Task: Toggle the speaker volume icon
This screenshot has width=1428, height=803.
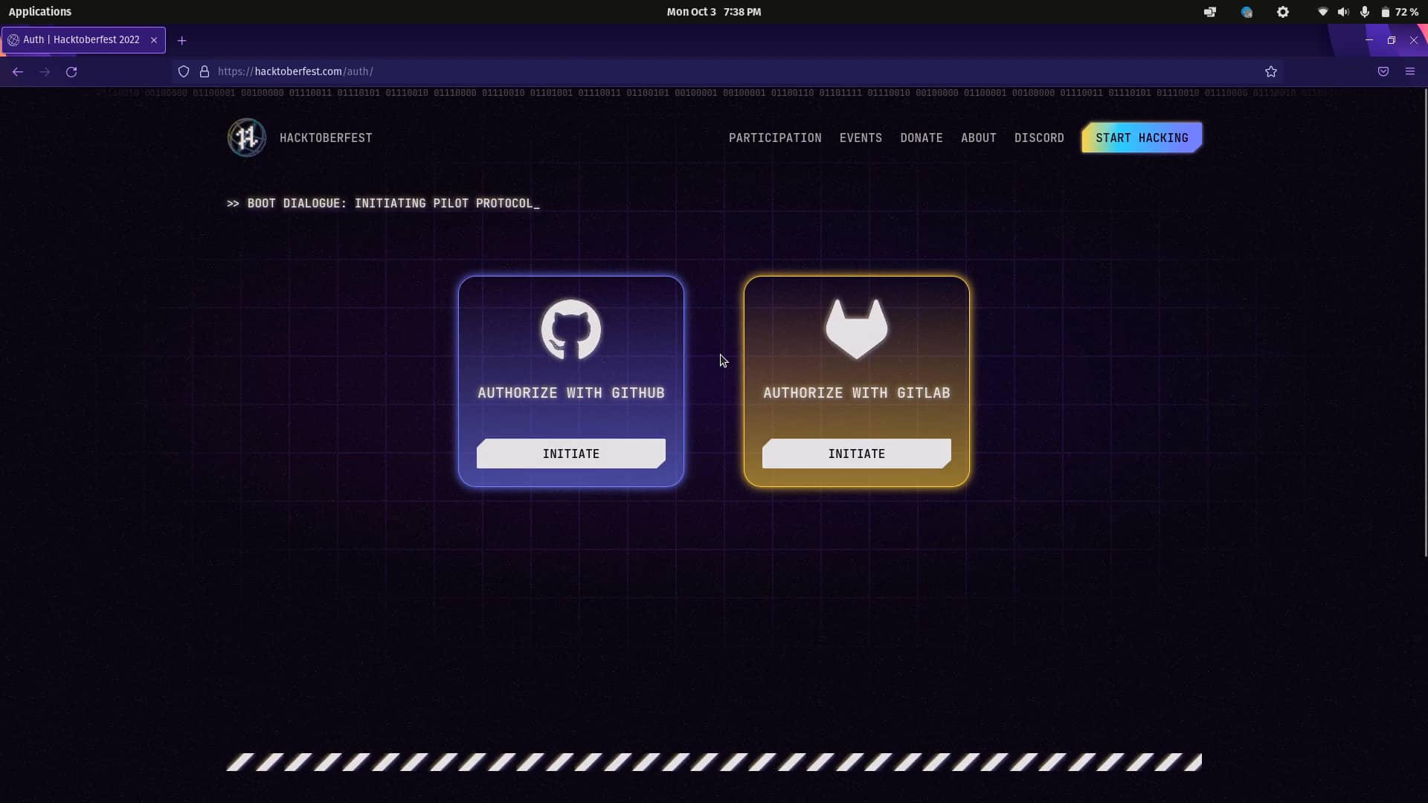Action: (1344, 12)
